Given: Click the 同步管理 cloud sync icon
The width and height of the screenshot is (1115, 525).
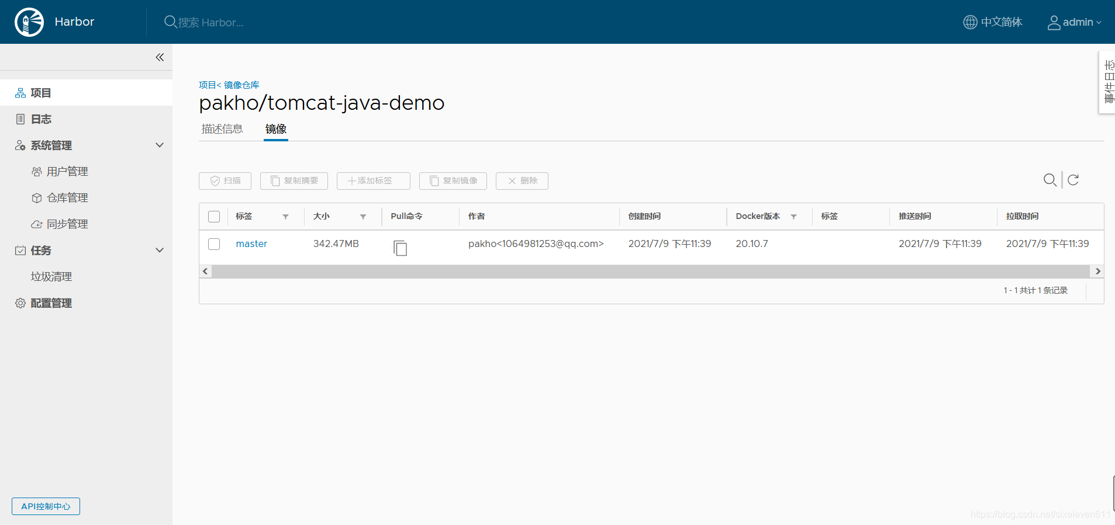Looking at the screenshot, I should click(x=37, y=224).
